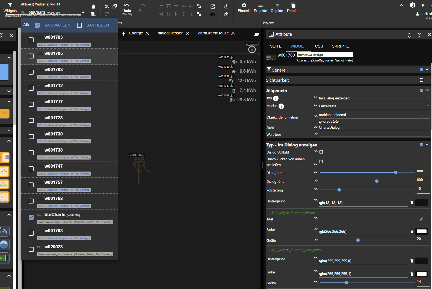Click the play runtime icon

423,5
